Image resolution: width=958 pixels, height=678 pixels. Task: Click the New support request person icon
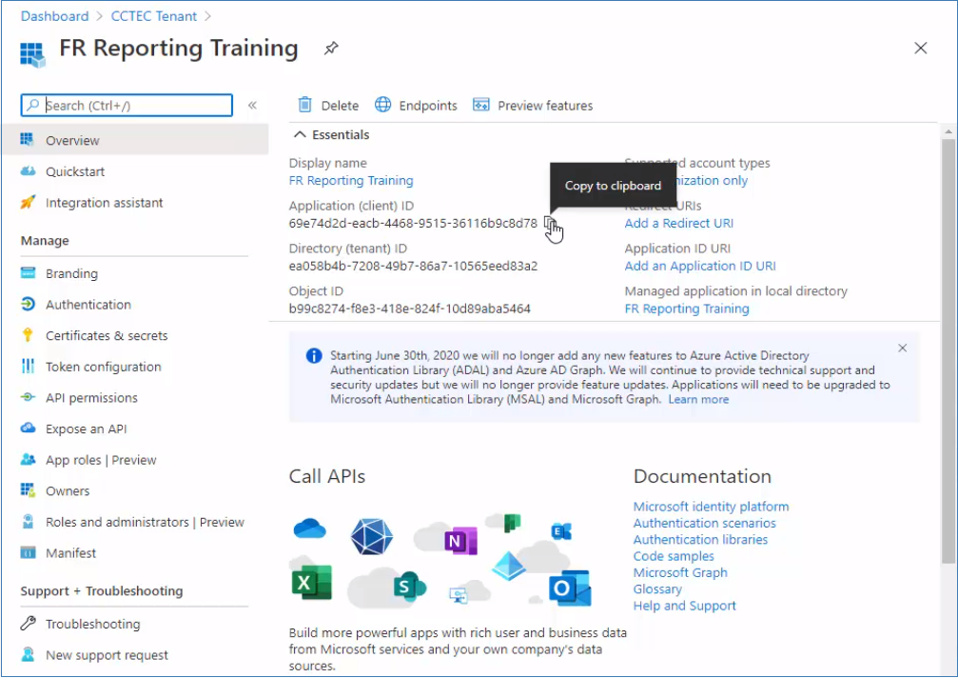pyautogui.click(x=29, y=655)
